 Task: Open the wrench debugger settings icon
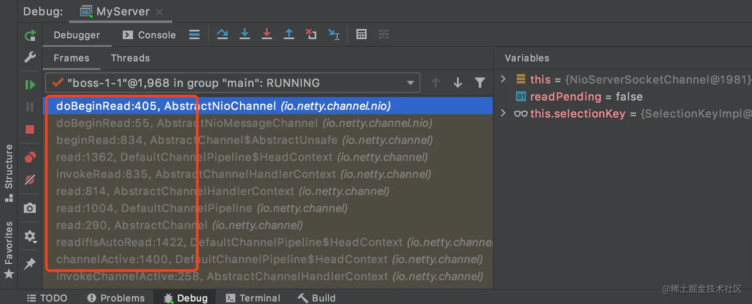[30, 58]
